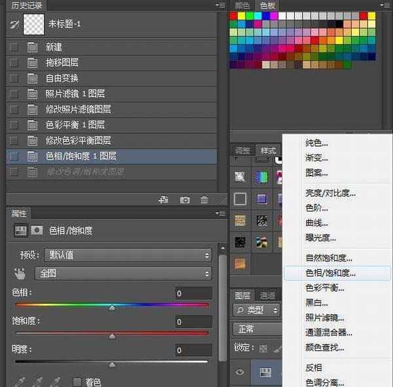Click the 色相 hue slider handle
This screenshot has width=393, height=387.
(x=112, y=306)
